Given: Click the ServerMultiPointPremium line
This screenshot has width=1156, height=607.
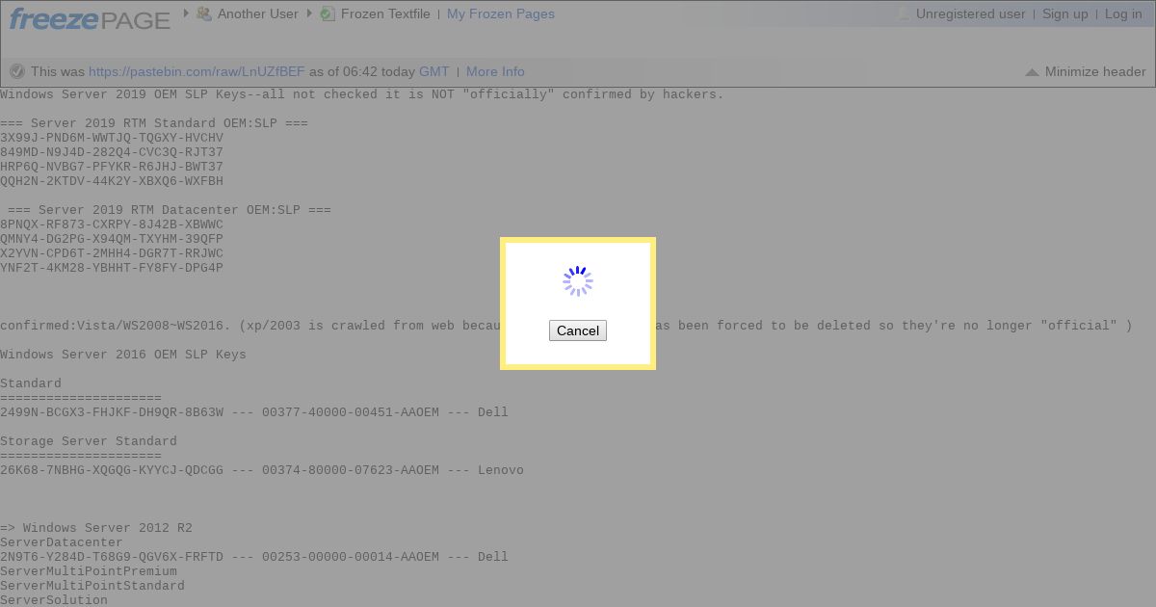Looking at the screenshot, I should pos(89,571).
